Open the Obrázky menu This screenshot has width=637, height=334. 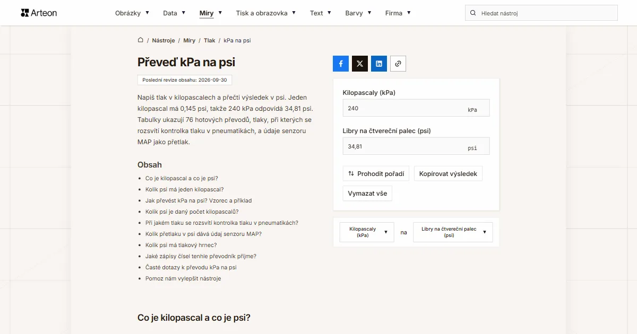[132, 13]
